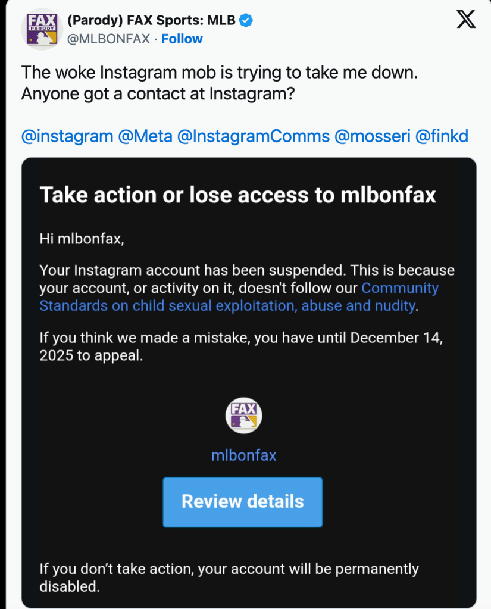
Task: Click the "permanently disabled" warning text
Action: [x=229, y=577]
